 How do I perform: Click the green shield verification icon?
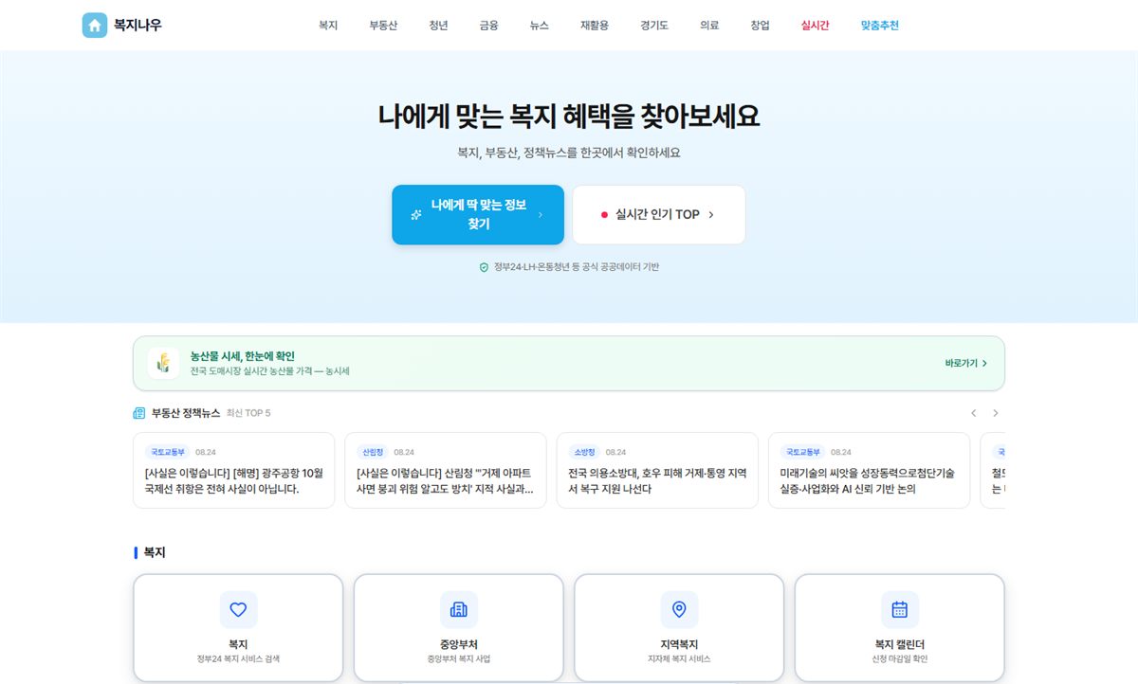coord(484,267)
